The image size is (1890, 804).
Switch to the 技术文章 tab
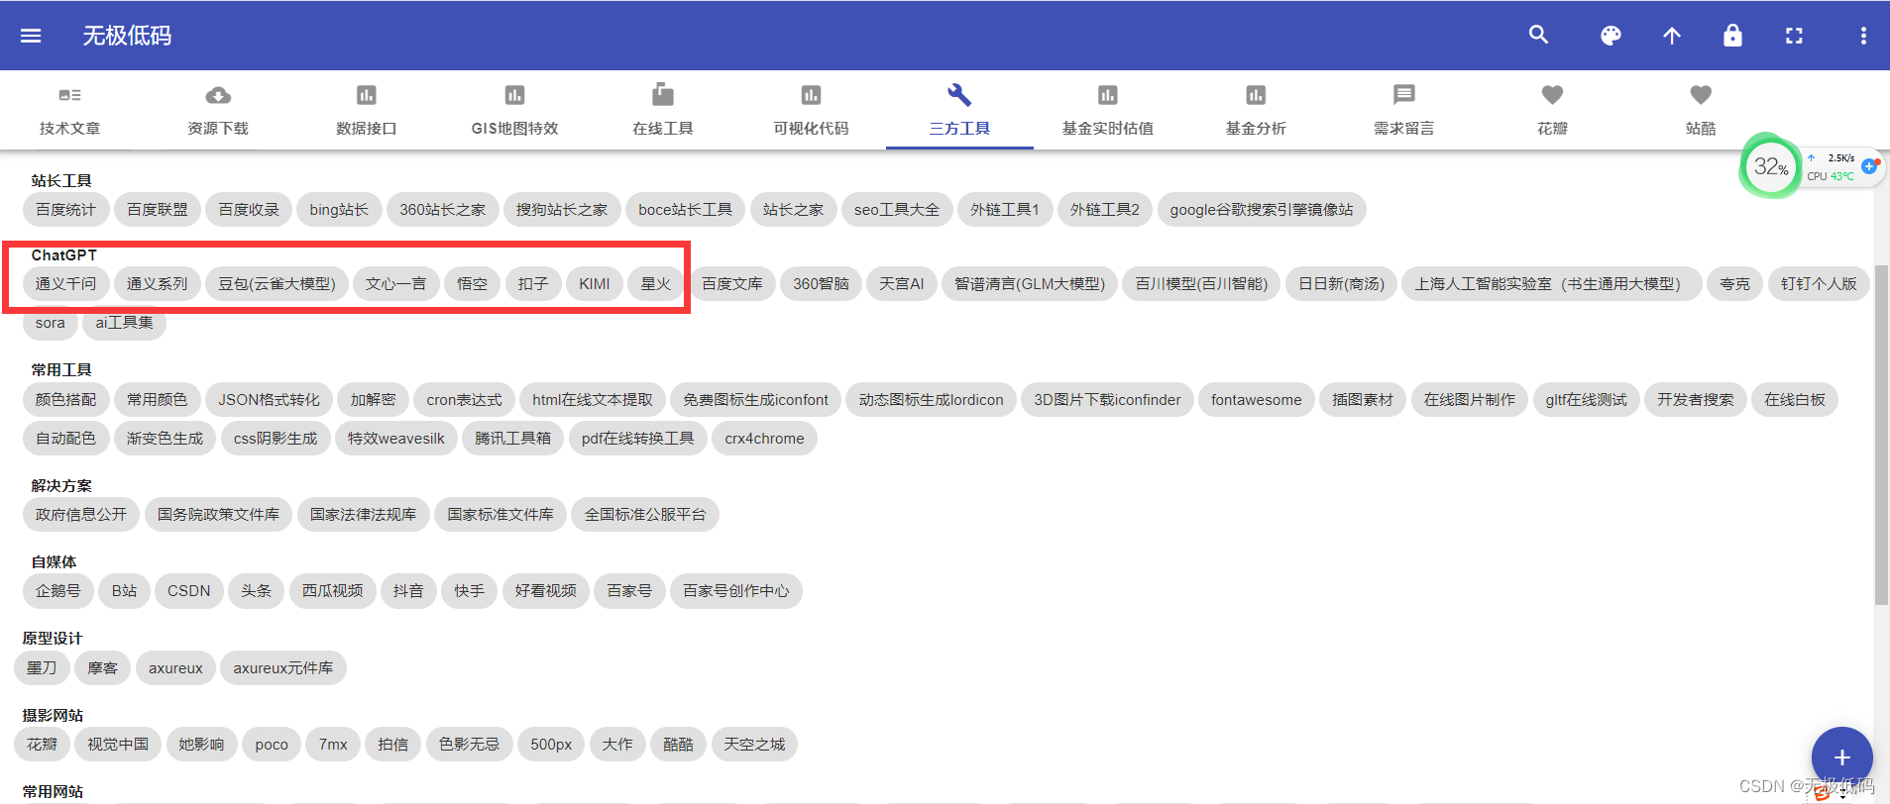tap(69, 110)
